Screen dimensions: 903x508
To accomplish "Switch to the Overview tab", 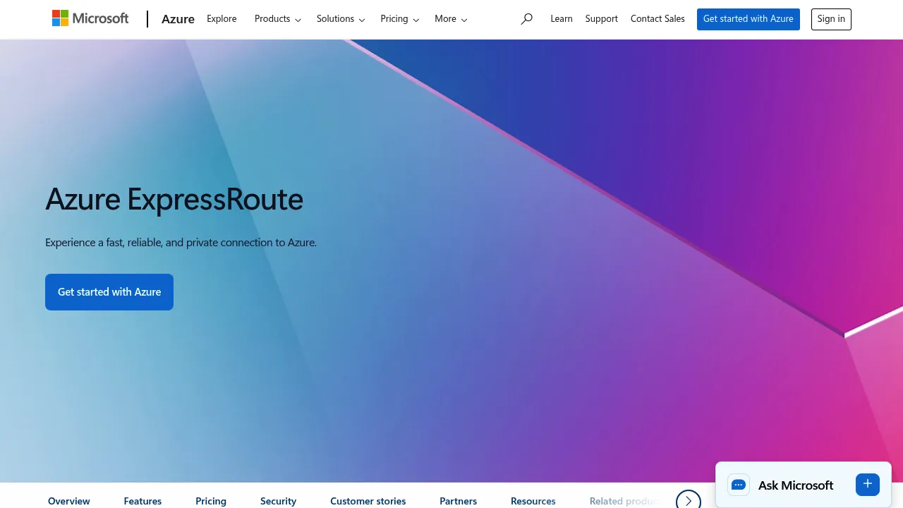I will 69,501.
